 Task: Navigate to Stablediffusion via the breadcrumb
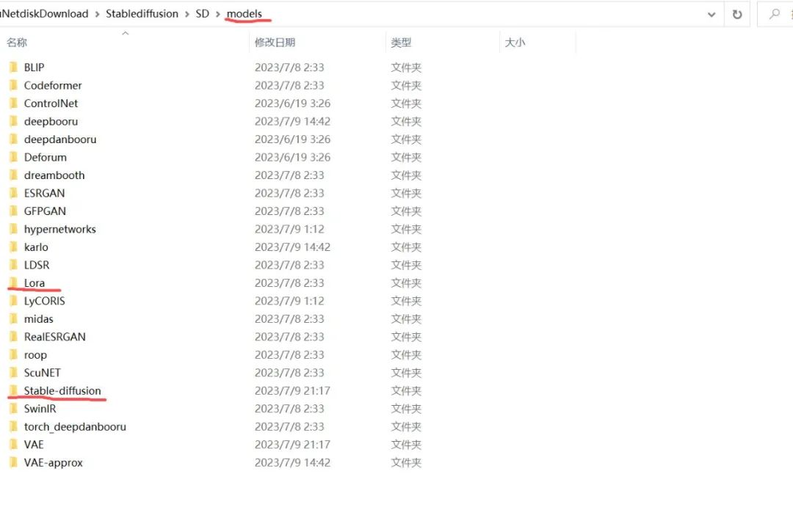tap(142, 13)
